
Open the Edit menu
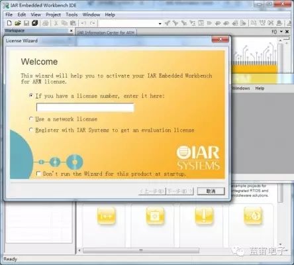tap(22, 15)
